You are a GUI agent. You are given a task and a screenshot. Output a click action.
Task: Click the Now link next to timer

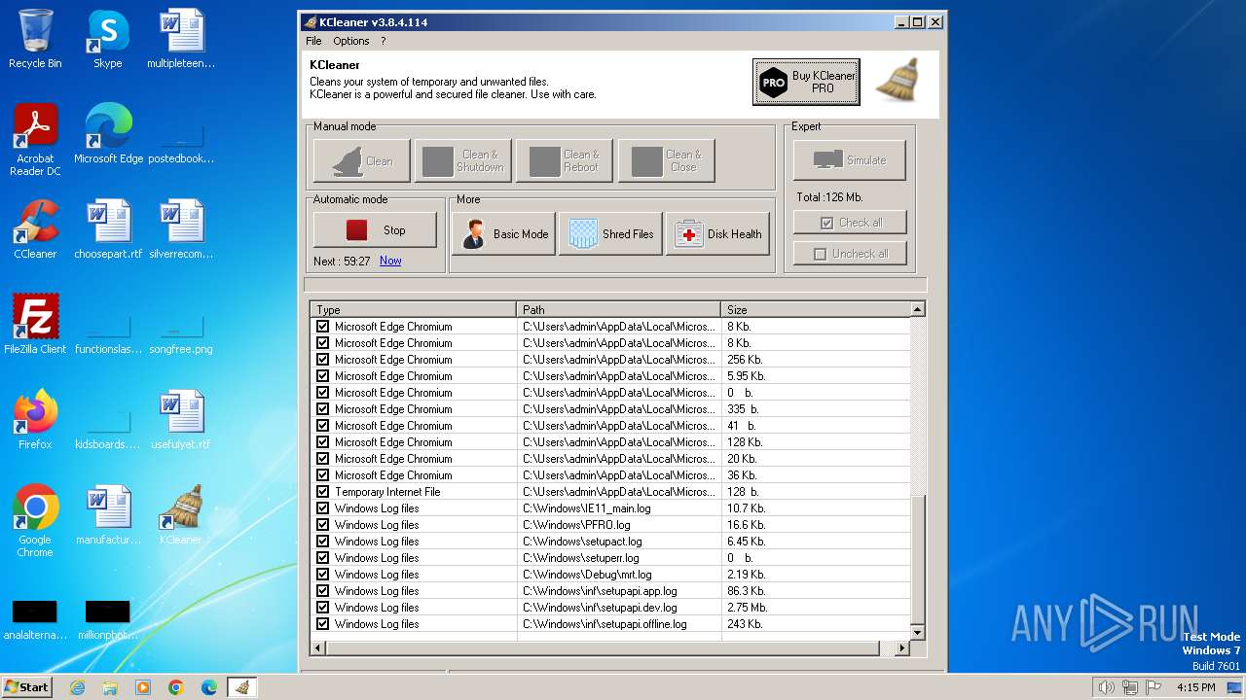(x=390, y=261)
